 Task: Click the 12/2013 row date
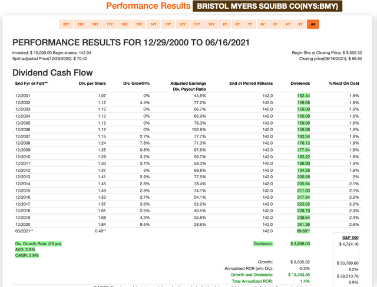[22, 177]
